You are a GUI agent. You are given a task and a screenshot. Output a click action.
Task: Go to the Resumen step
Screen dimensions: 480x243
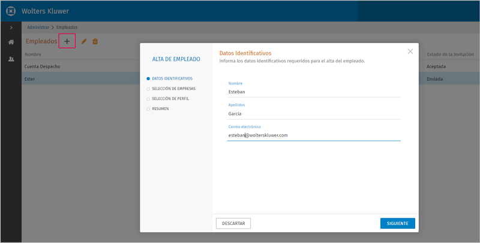click(158, 109)
